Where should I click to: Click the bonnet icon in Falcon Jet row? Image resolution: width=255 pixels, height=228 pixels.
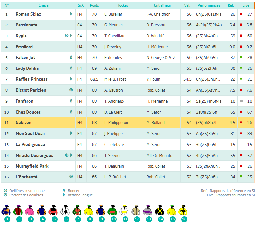click(x=71, y=58)
